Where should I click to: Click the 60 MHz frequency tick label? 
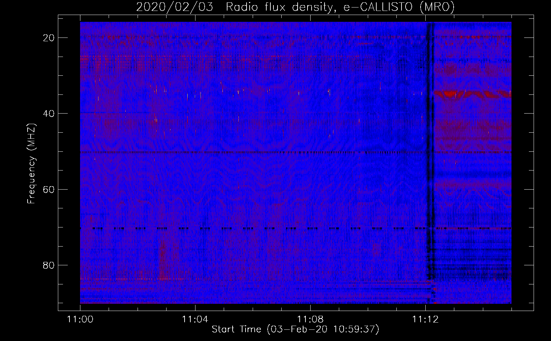(x=49, y=189)
